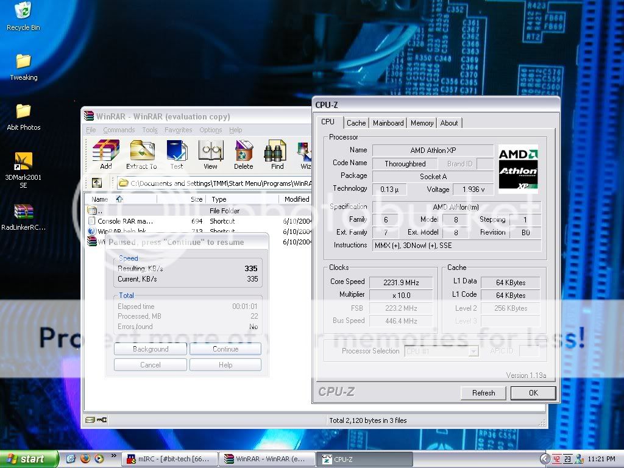624x468 pixels.
Task: Click the OK button in CPU-Z
Action: point(533,393)
